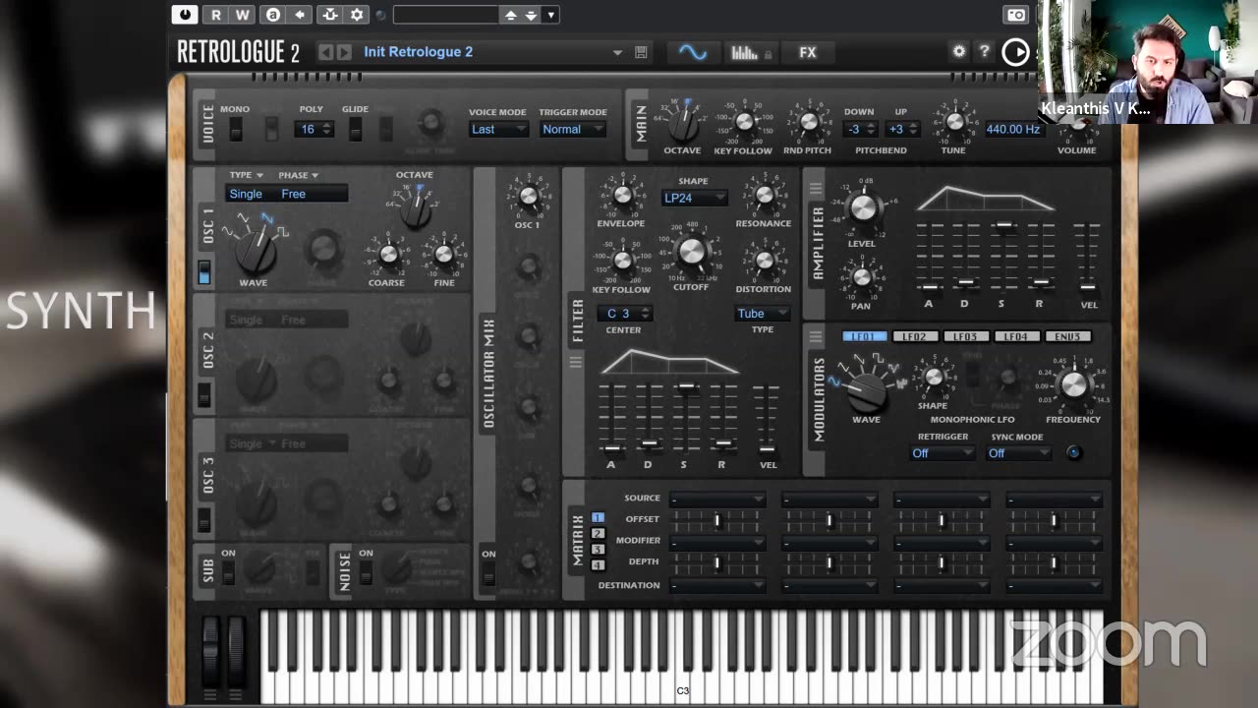Turn off the OSC 1 power switch
The width and height of the screenshot is (1258, 708).
[x=204, y=272]
